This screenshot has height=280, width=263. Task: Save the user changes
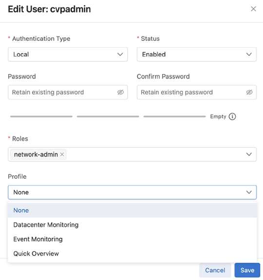pos(247,270)
